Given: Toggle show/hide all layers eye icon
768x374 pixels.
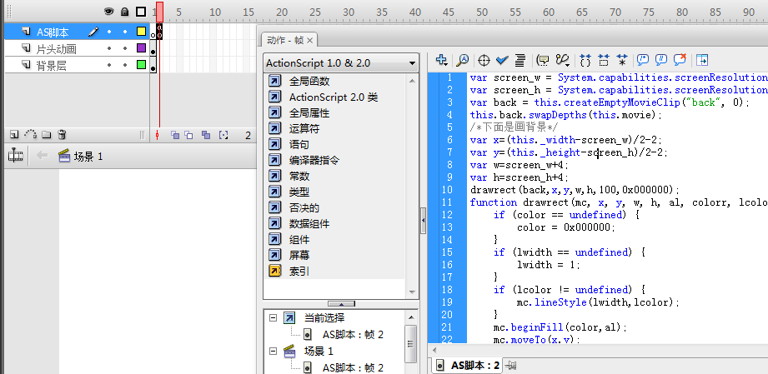Looking at the screenshot, I should [x=109, y=12].
